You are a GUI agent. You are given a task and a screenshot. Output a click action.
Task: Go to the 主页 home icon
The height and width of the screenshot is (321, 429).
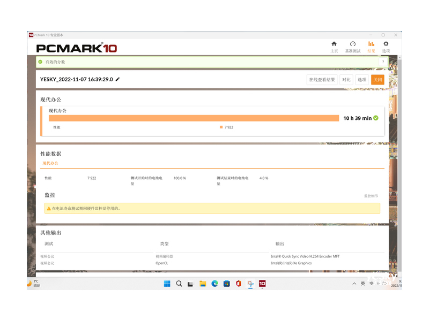[334, 44]
